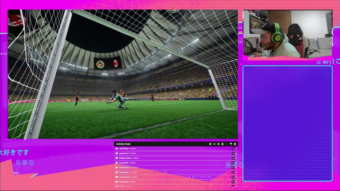Click the 3h timestamp on the GordoGod_1 row

pyautogui.click(x=233, y=172)
